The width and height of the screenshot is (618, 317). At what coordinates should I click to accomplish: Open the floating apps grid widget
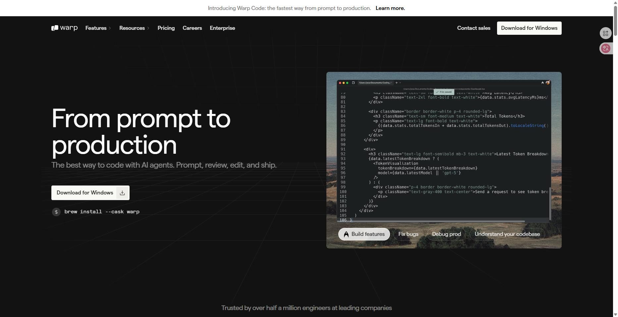click(x=605, y=33)
